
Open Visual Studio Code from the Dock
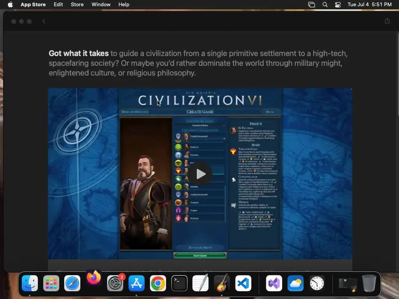coord(243,283)
